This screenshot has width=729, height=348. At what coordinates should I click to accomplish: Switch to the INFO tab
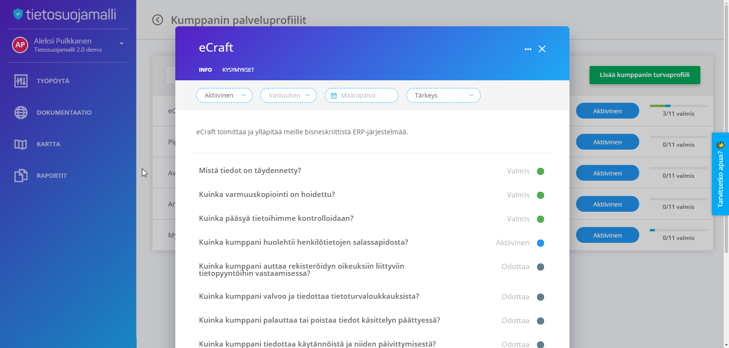tap(205, 70)
